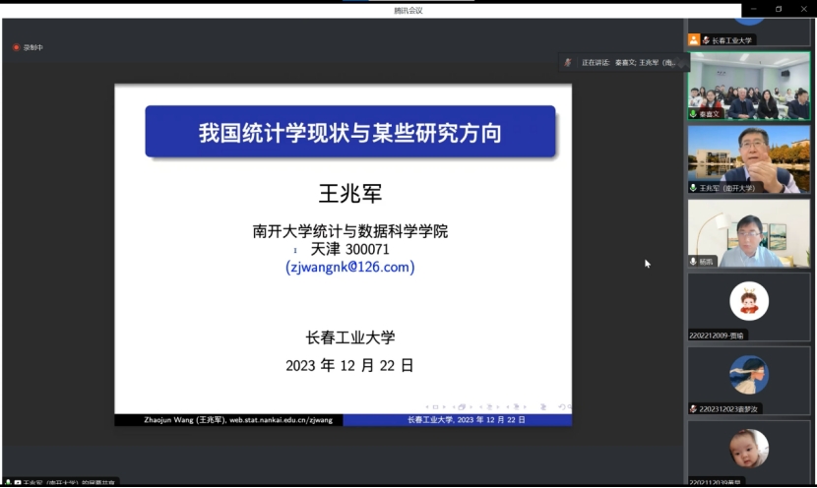Click 杨凯's microphone icon
Viewport: 817px width, 488px height.
click(x=694, y=262)
